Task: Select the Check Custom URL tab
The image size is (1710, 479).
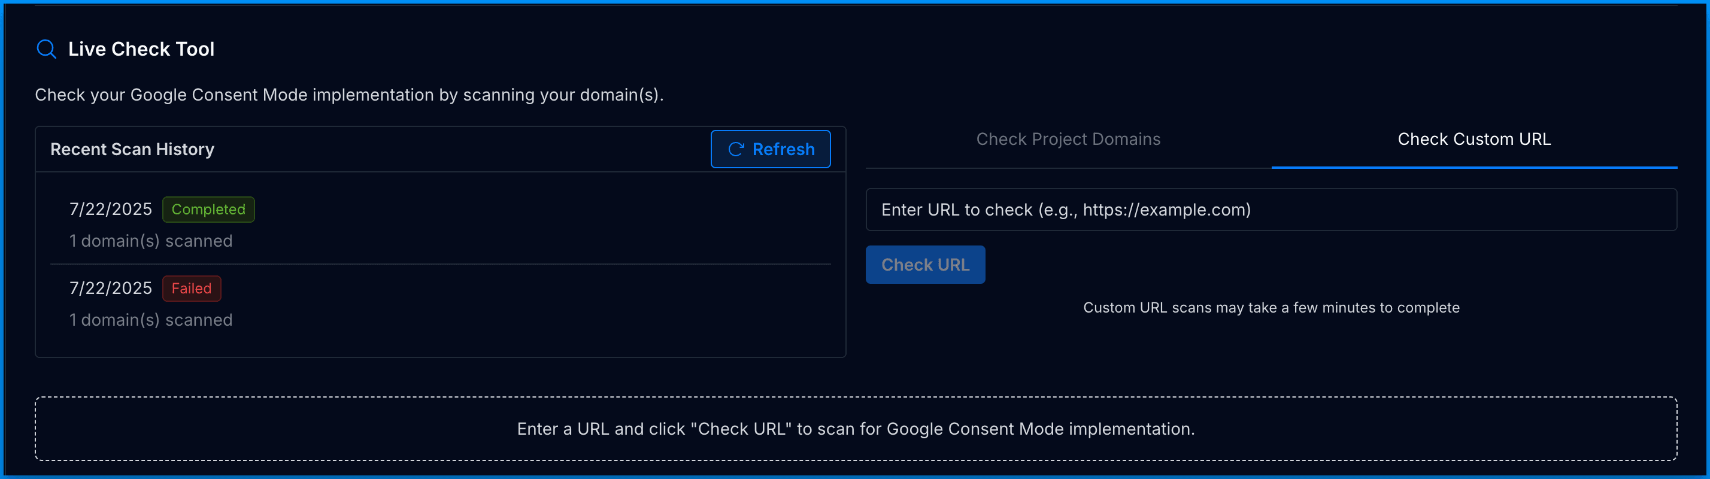Action: [1473, 140]
